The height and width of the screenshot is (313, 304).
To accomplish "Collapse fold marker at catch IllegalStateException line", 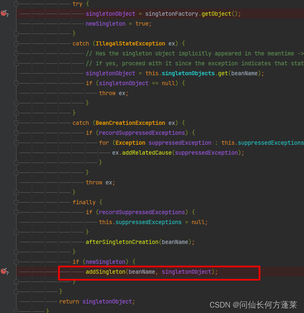I will 17,43.
